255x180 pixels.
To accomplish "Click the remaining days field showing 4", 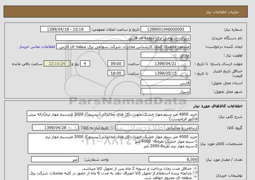I will coord(85,63).
